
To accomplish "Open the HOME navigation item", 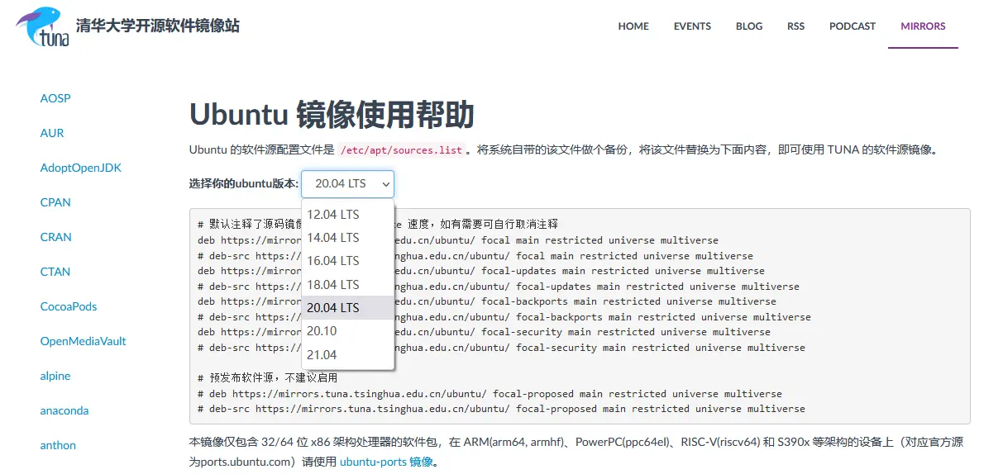I will tap(633, 26).
